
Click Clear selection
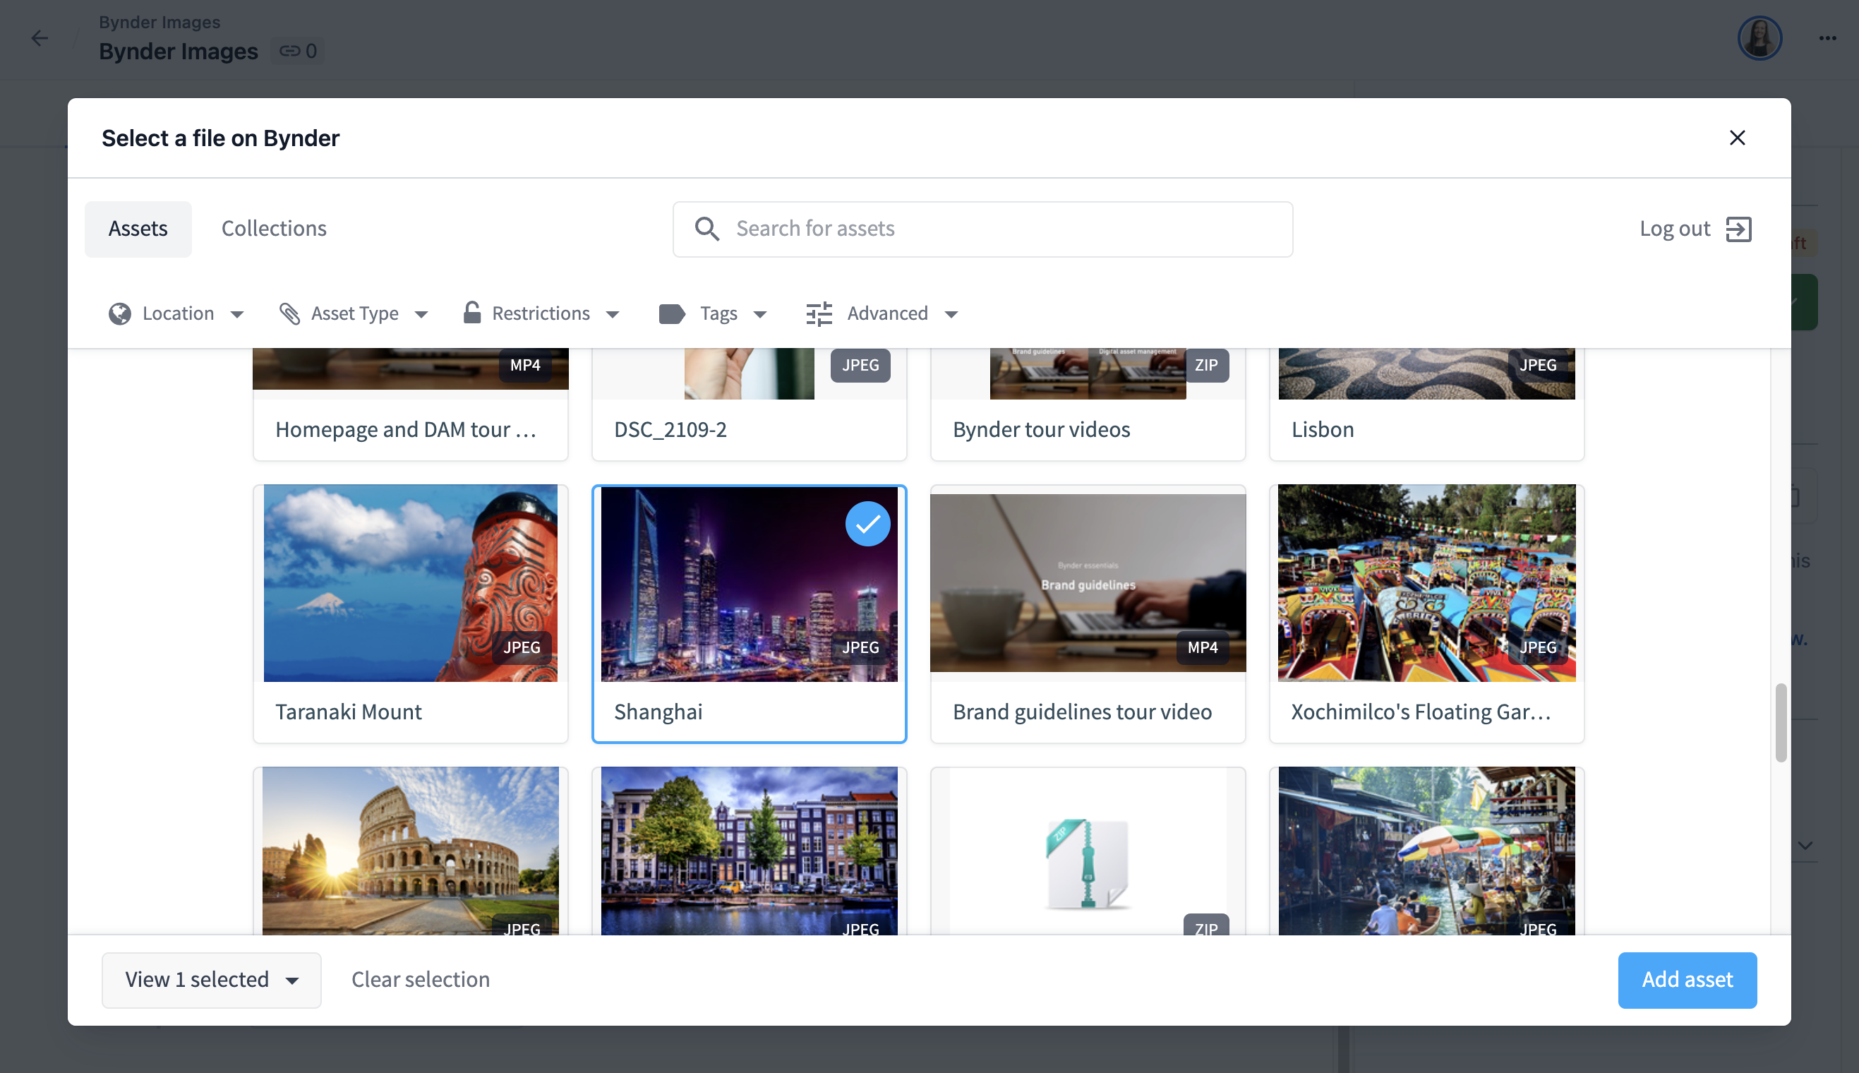(420, 980)
